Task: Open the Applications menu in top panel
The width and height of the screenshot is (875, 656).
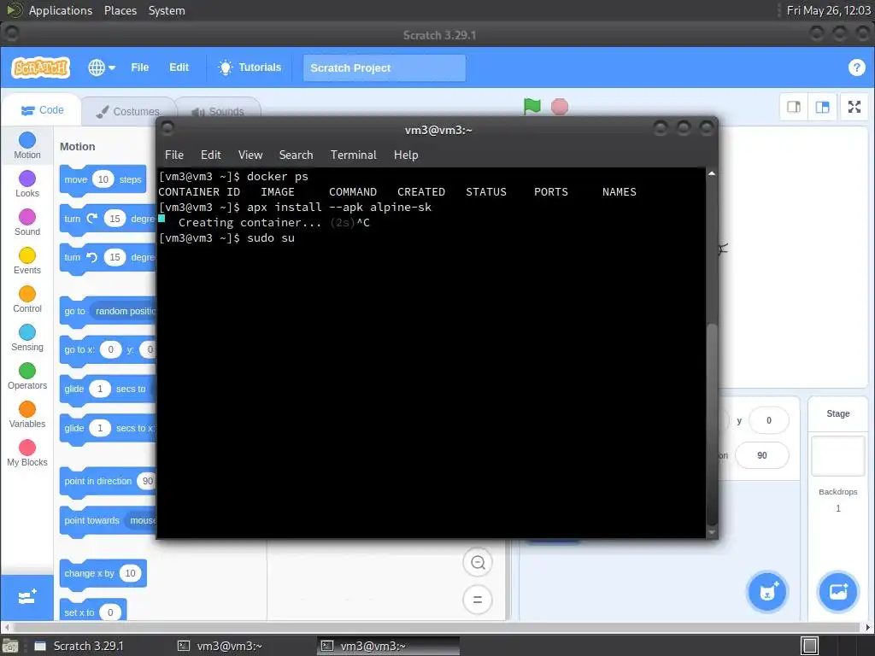Action: pos(61,10)
